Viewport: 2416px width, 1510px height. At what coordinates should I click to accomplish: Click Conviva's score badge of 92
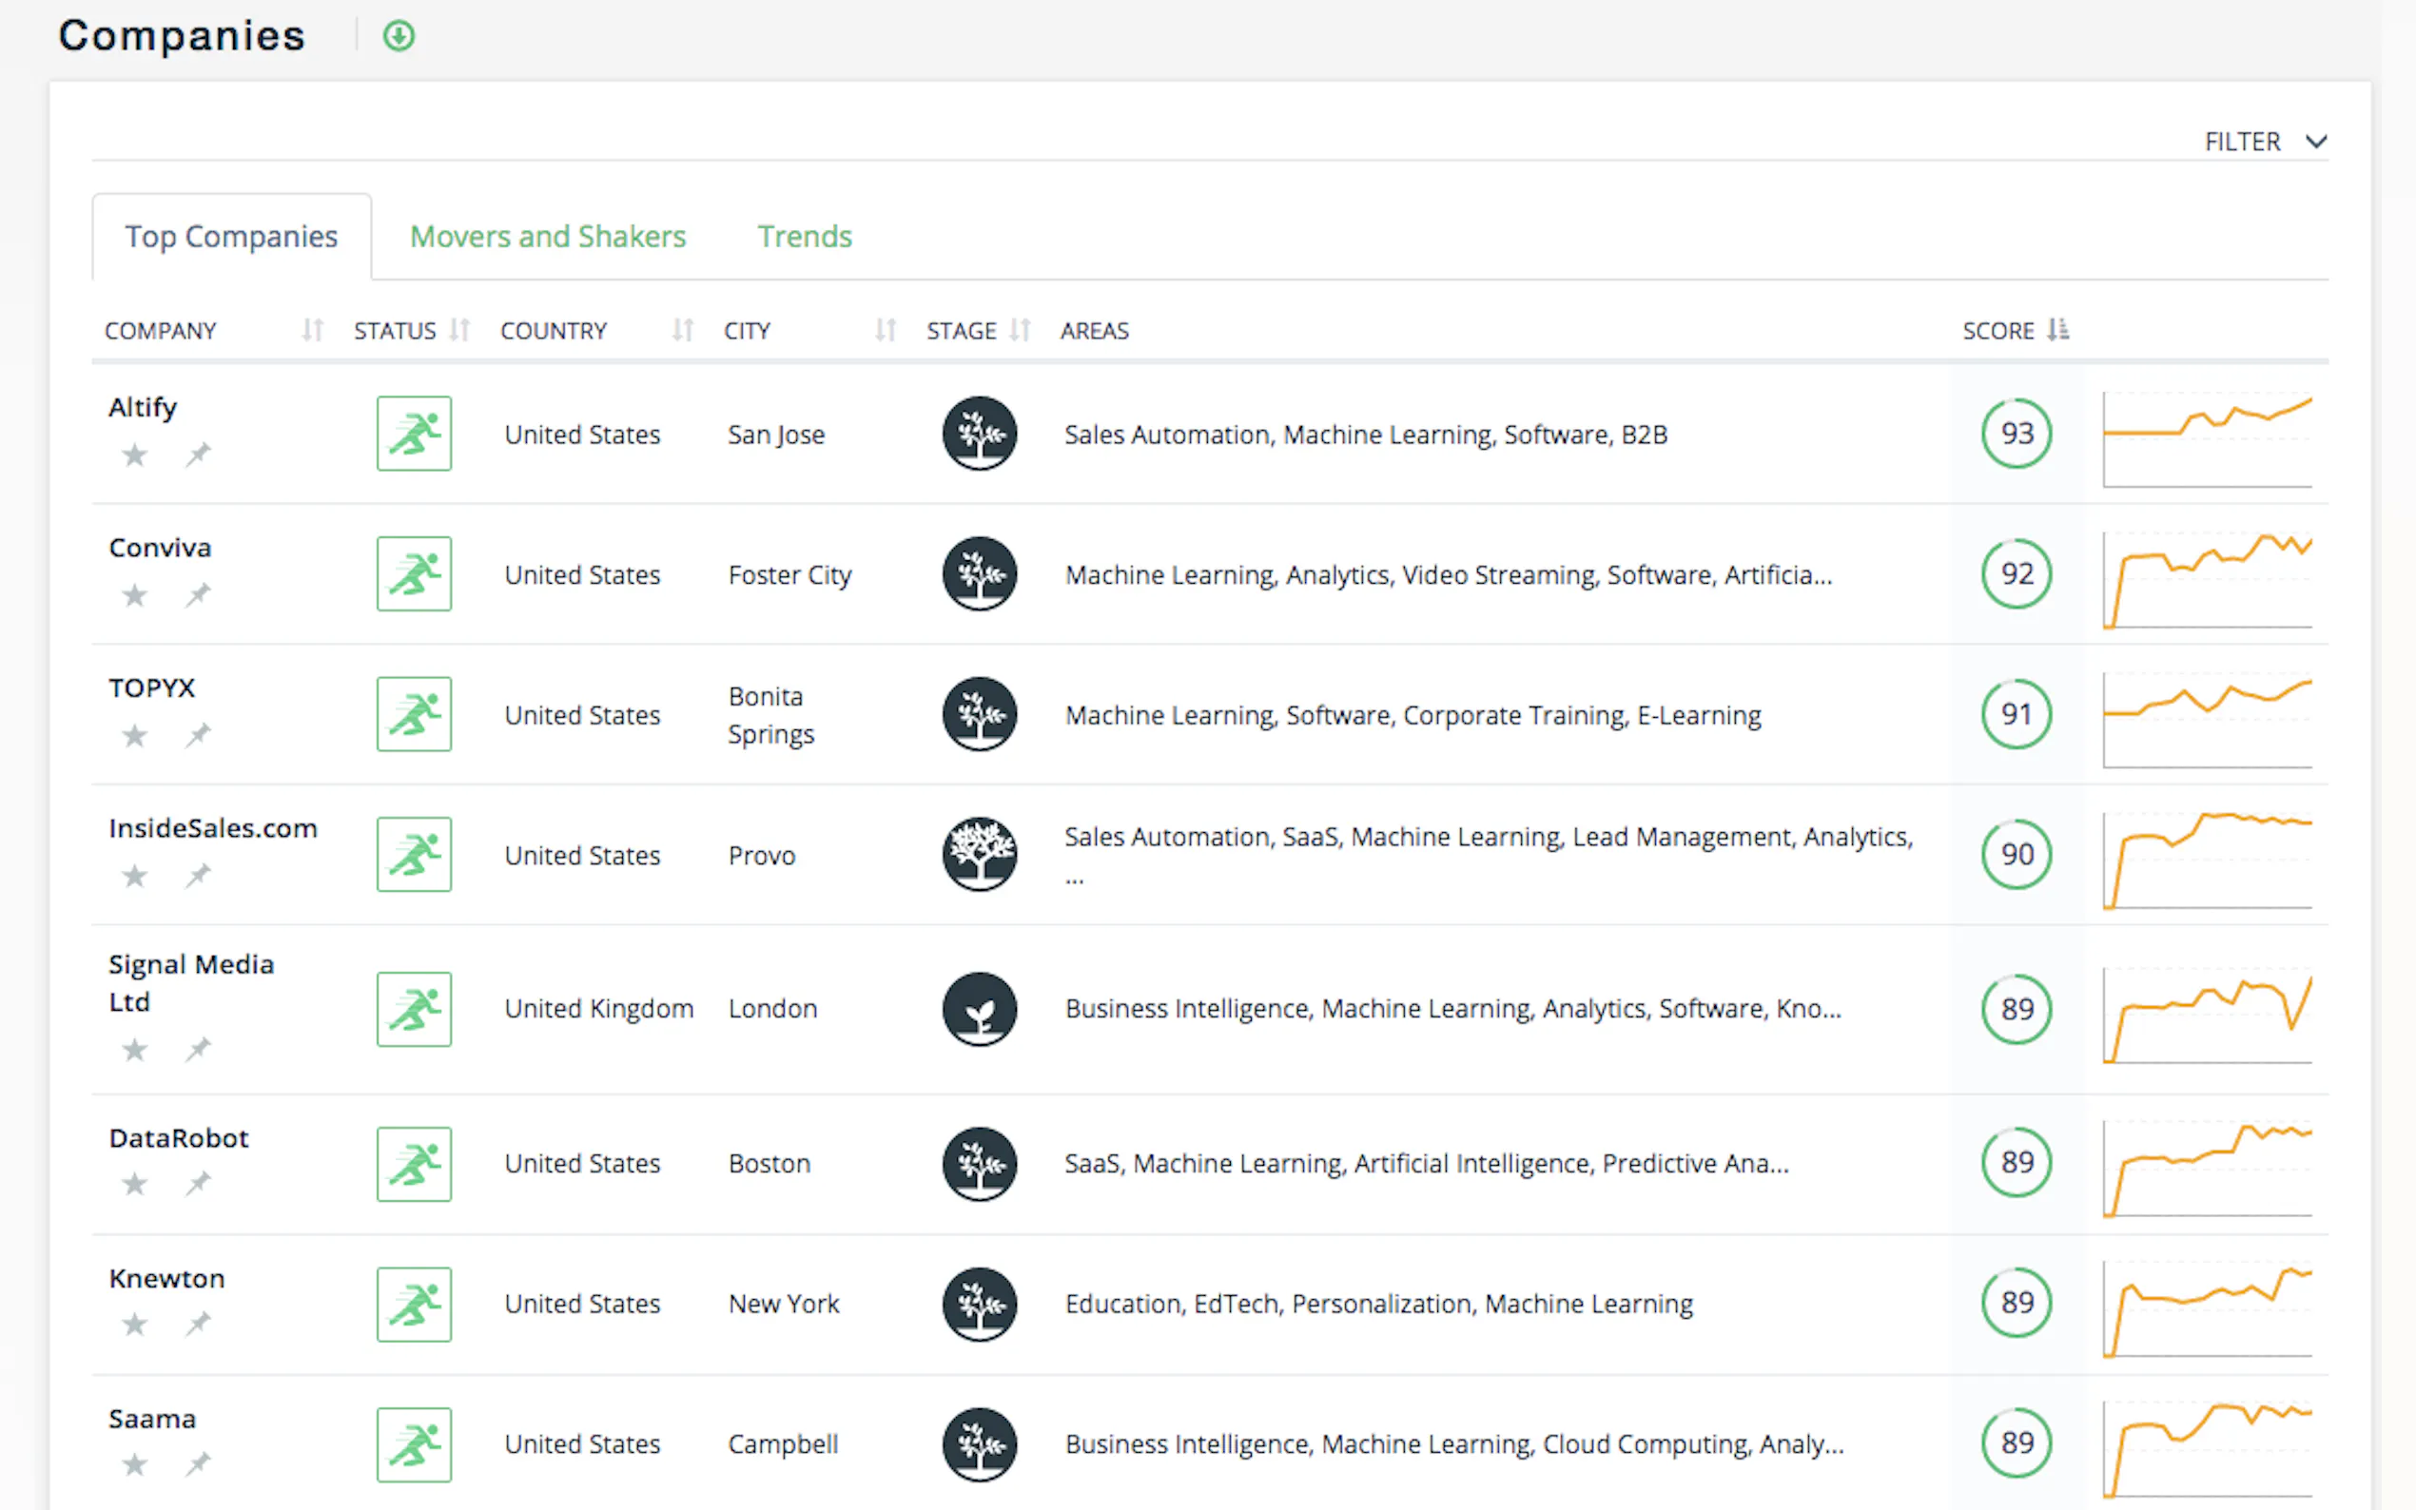pyautogui.click(x=2017, y=574)
